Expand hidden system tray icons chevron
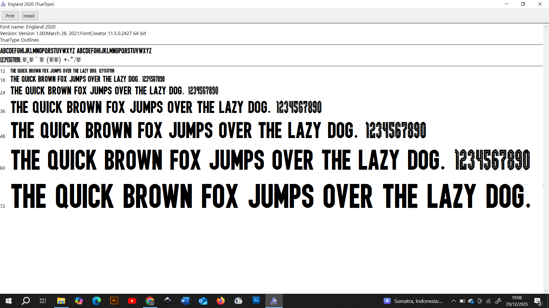 [453, 301]
